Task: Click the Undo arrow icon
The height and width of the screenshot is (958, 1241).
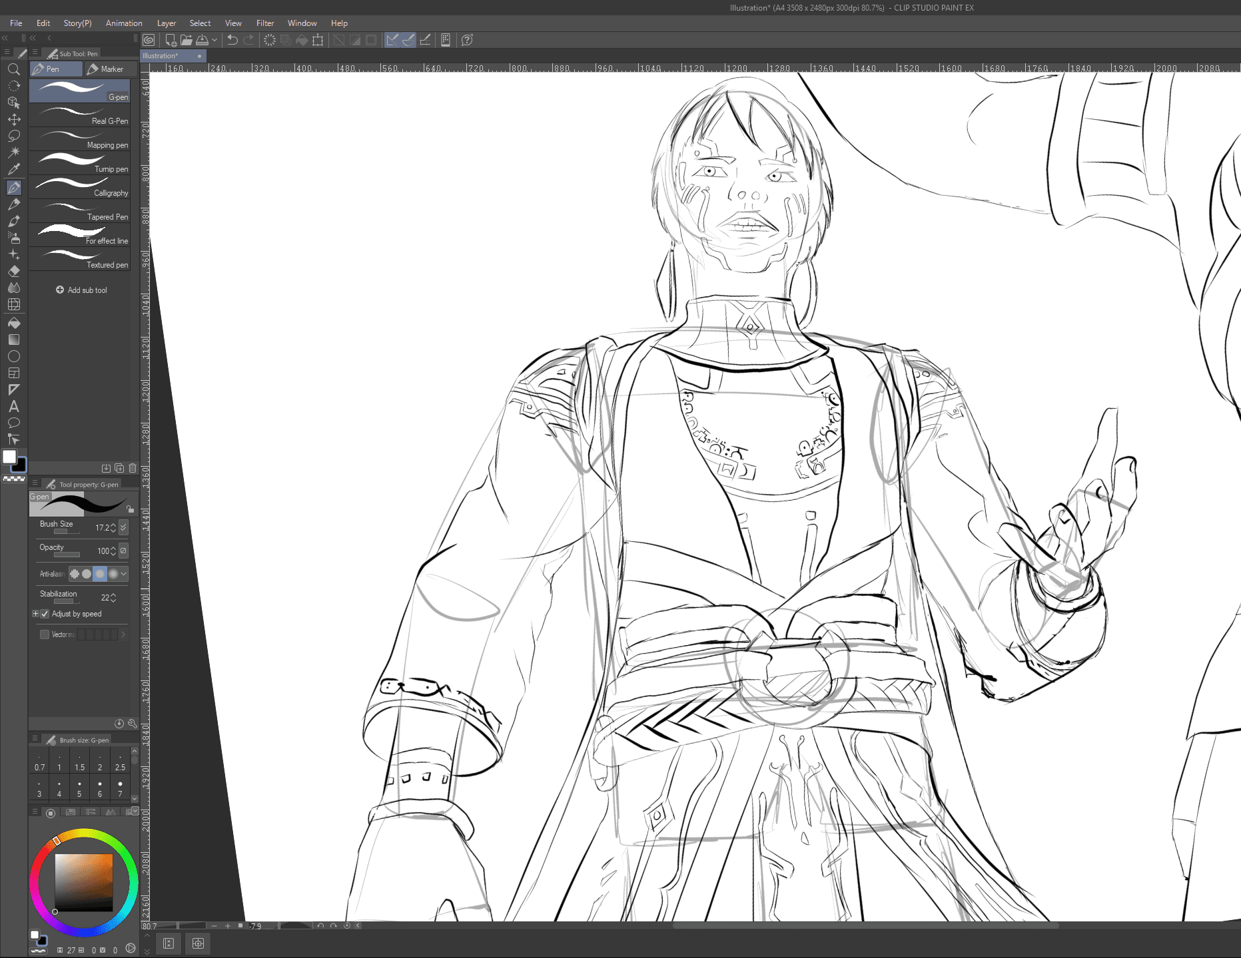Action: [x=232, y=40]
